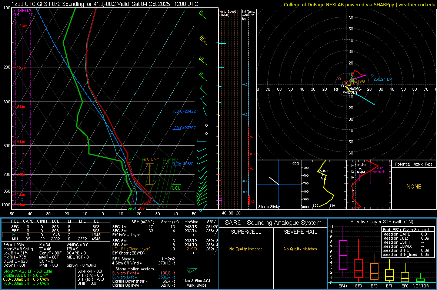This screenshot has height=290, width=437.
Task: Click the Prob EF2+ Given Supercell header
Action: pyautogui.click(x=406, y=230)
